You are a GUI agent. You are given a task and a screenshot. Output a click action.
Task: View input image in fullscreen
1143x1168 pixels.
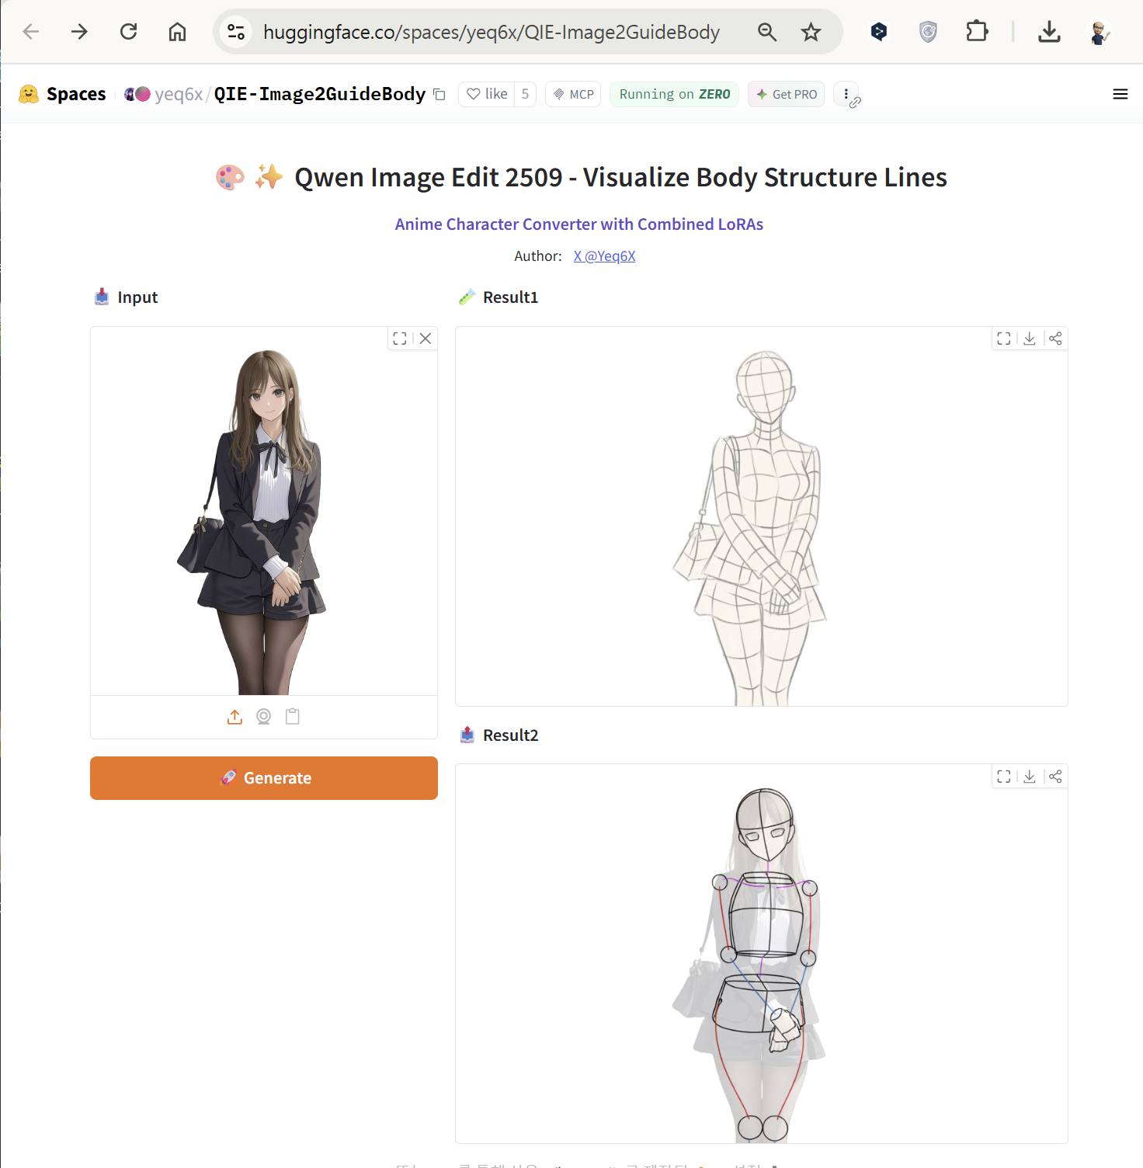(x=400, y=339)
